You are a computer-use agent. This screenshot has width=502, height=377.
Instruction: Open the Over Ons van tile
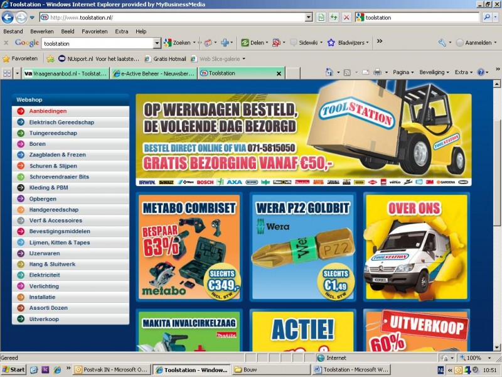(417, 247)
